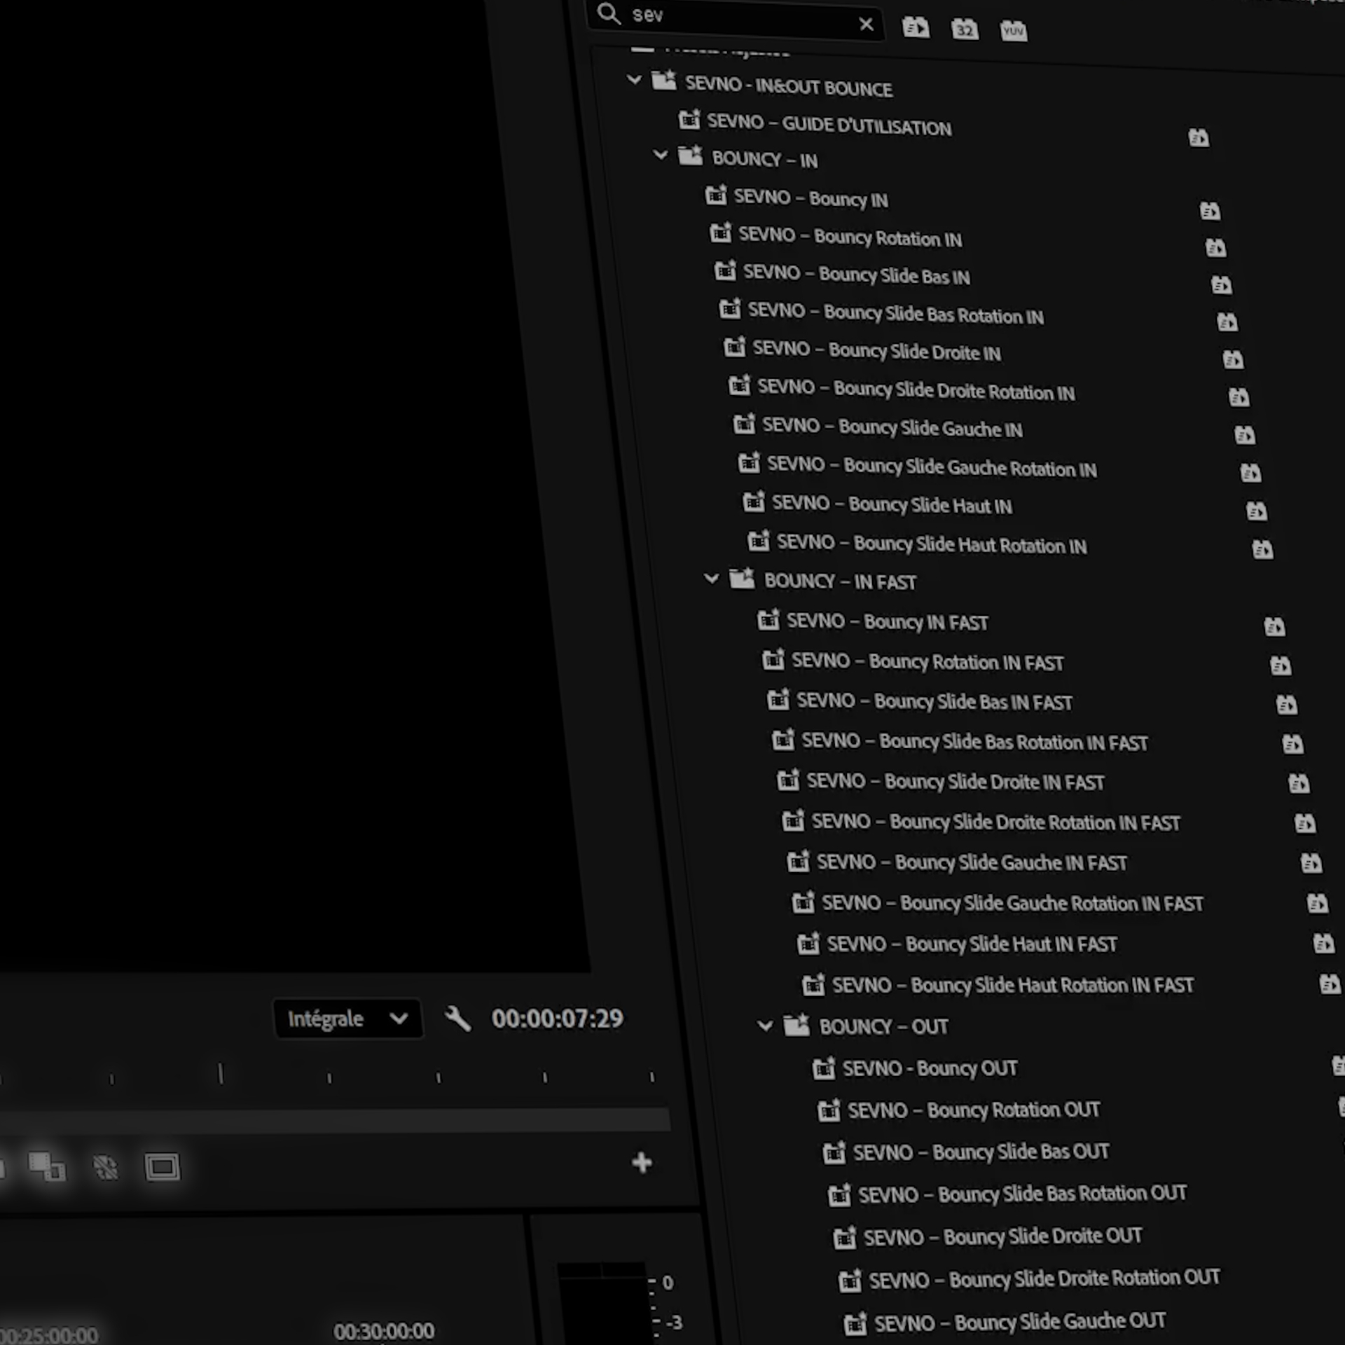Collapse the BOUNCY – IN FAST folder
This screenshot has height=1345, width=1345.
pos(711,579)
